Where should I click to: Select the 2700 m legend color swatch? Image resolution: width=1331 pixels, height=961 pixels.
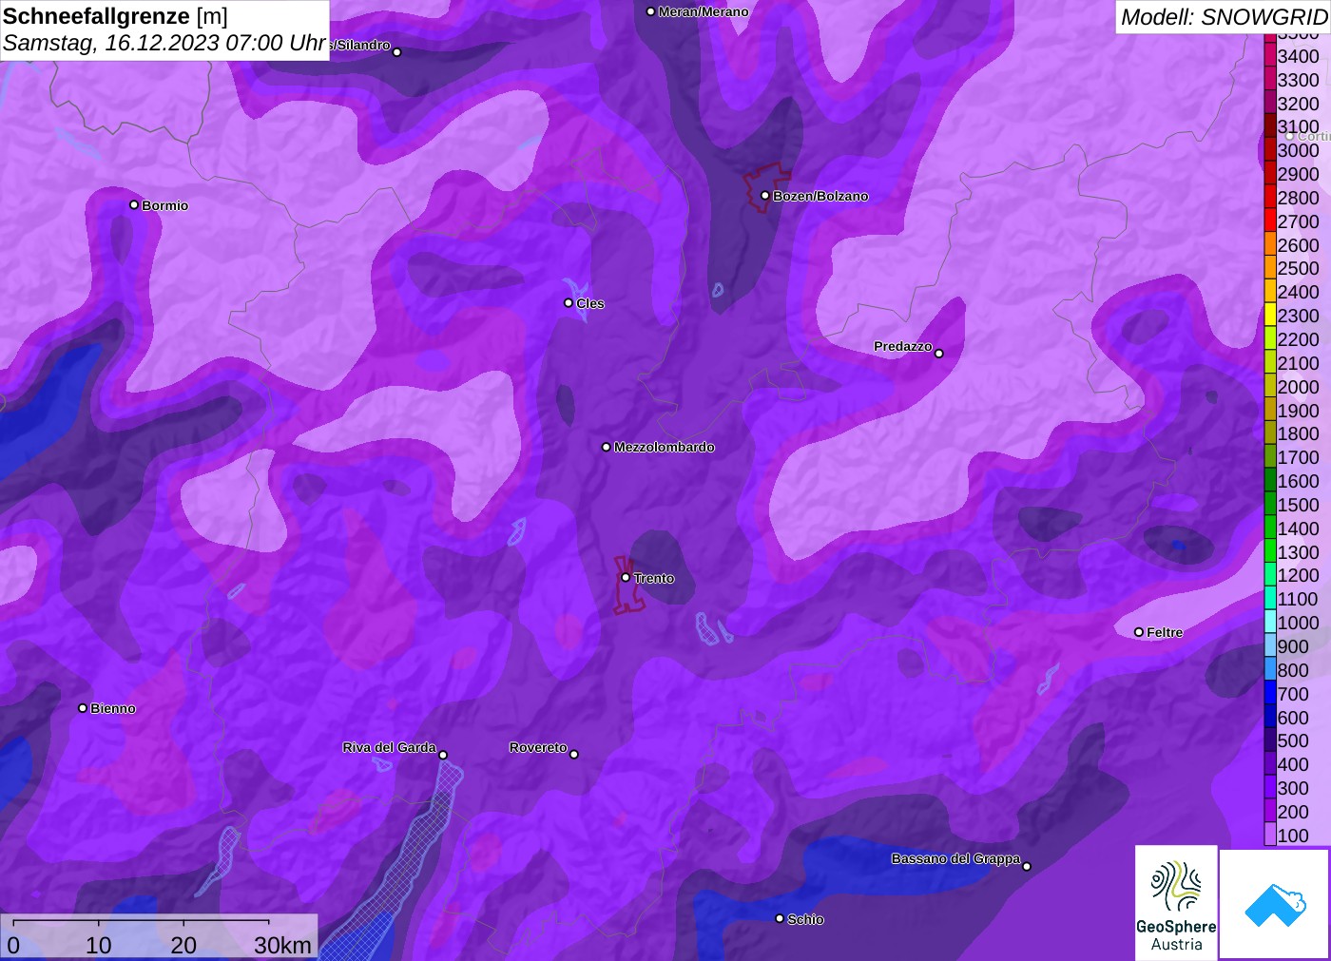1270,221
